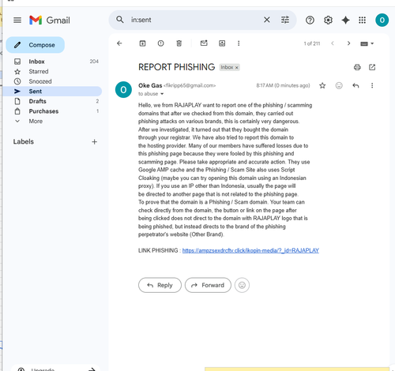Open the Starred folder

pyautogui.click(x=52, y=71)
